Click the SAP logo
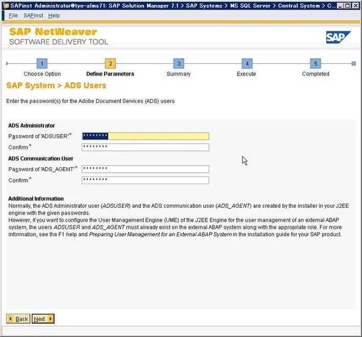 [338, 37]
